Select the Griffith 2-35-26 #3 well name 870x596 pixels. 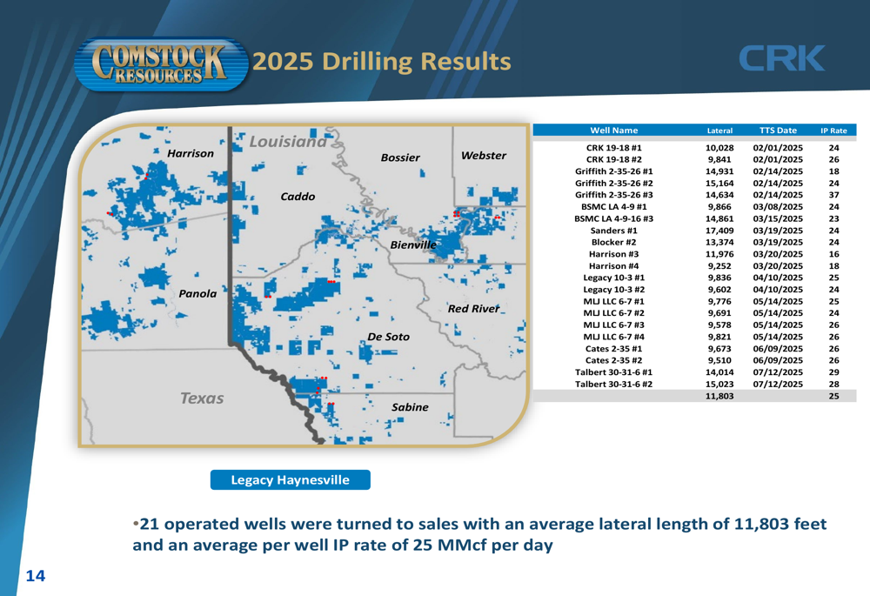pos(613,195)
